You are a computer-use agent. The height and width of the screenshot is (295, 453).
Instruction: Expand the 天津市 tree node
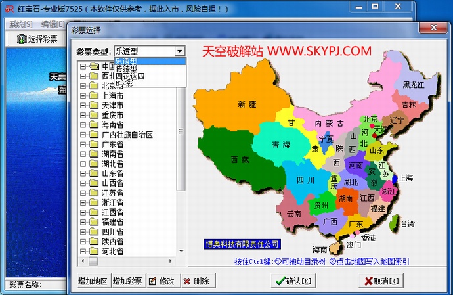tap(83, 106)
